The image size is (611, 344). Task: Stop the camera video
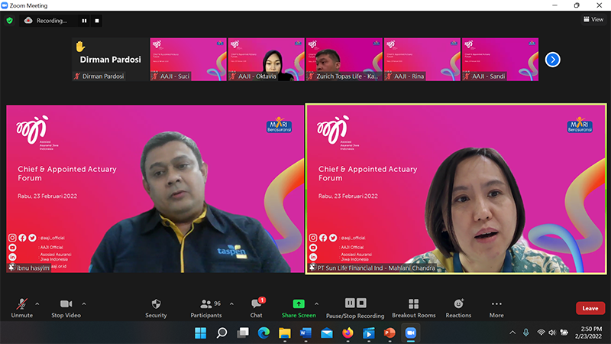coord(66,308)
